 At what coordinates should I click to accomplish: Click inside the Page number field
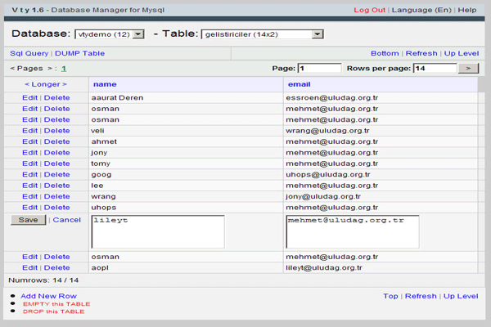coord(319,69)
